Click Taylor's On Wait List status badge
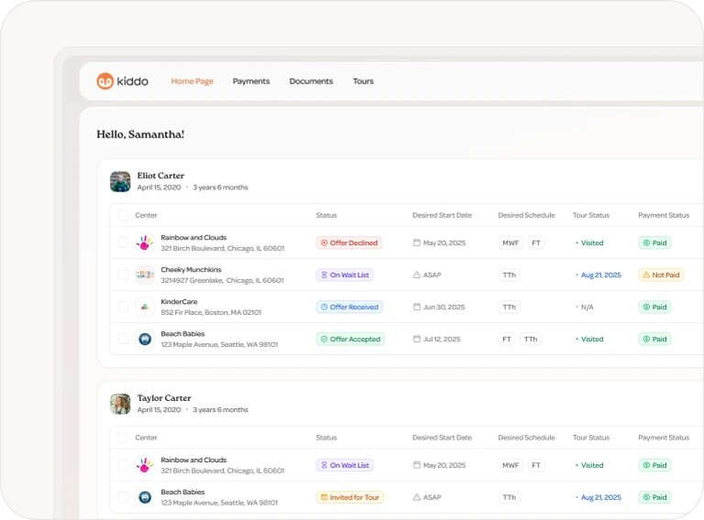Image resolution: width=704 pixels, height=520 pixels. [345, 465]
